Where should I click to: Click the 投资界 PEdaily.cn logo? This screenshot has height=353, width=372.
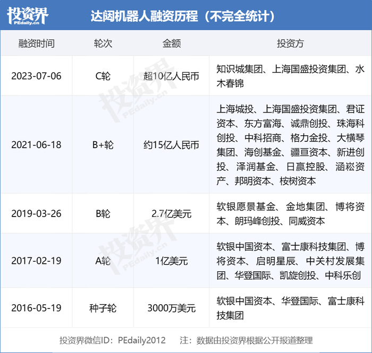28,15
